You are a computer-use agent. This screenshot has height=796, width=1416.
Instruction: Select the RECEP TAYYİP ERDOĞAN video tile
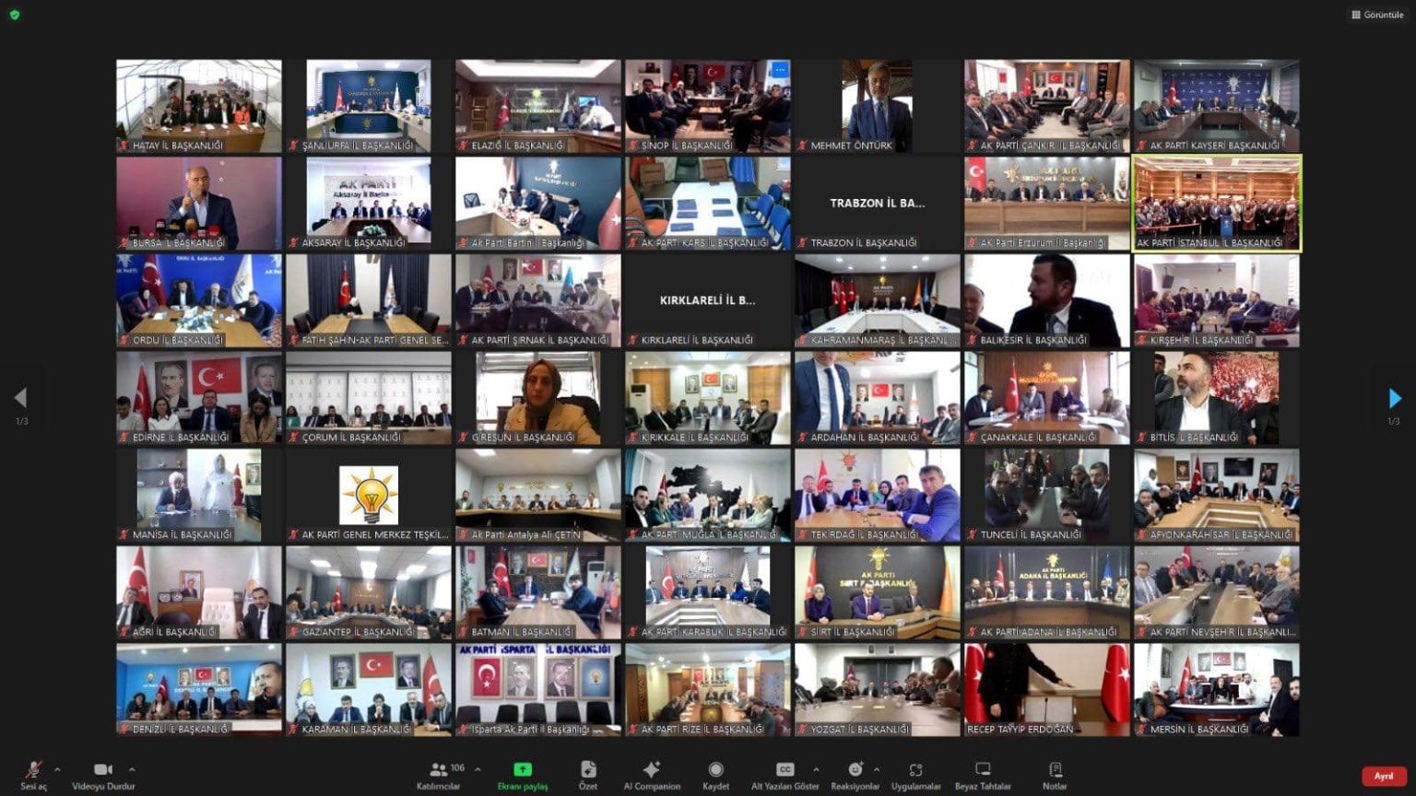1047,690
